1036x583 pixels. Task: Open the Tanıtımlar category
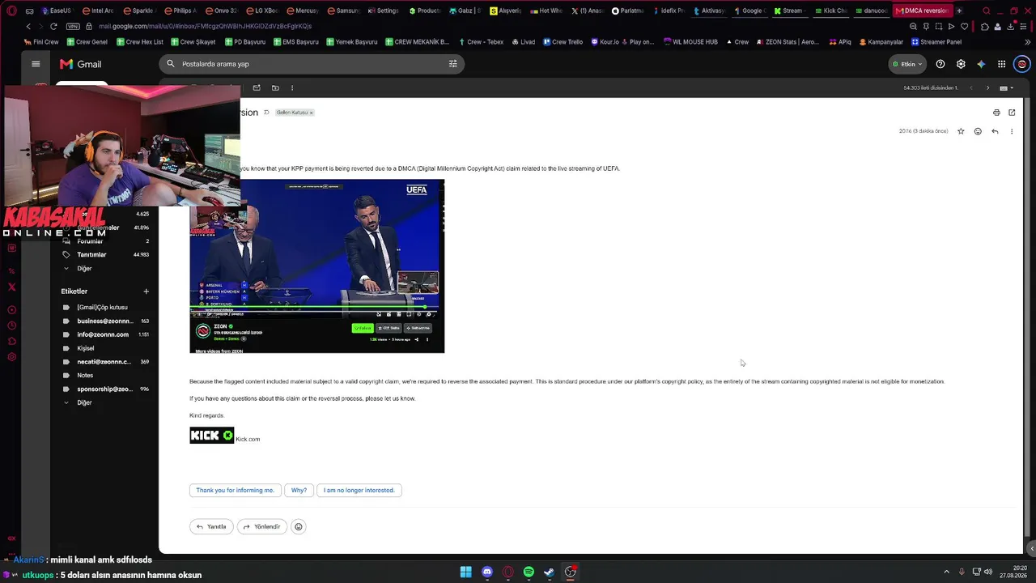coord(105,254)
